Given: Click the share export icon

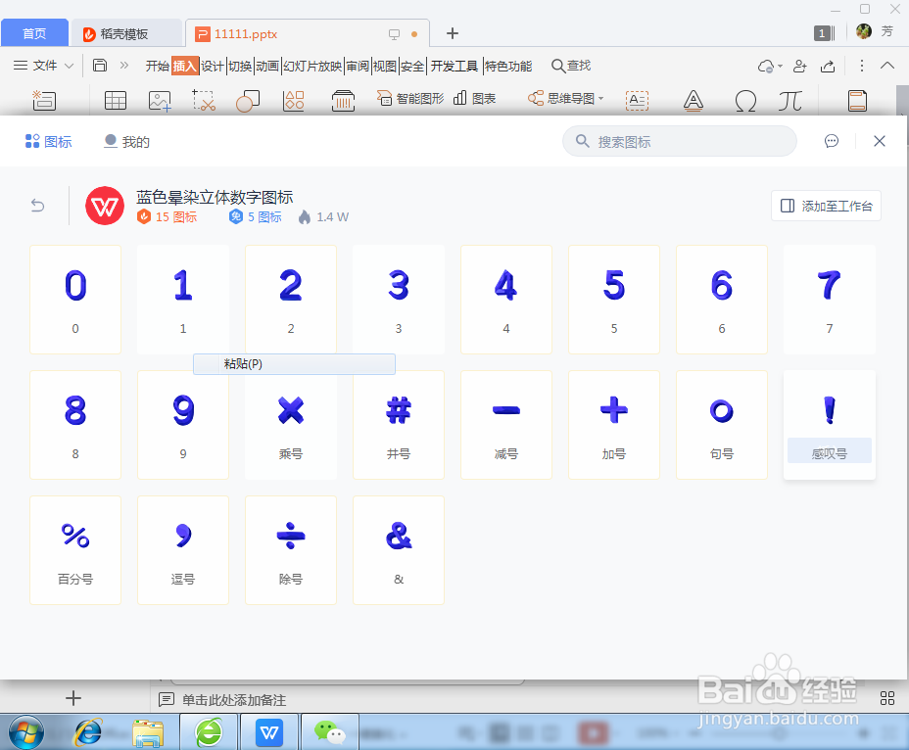Looking at the screenshot, I should pyautogui.click(x=828, y=66).
